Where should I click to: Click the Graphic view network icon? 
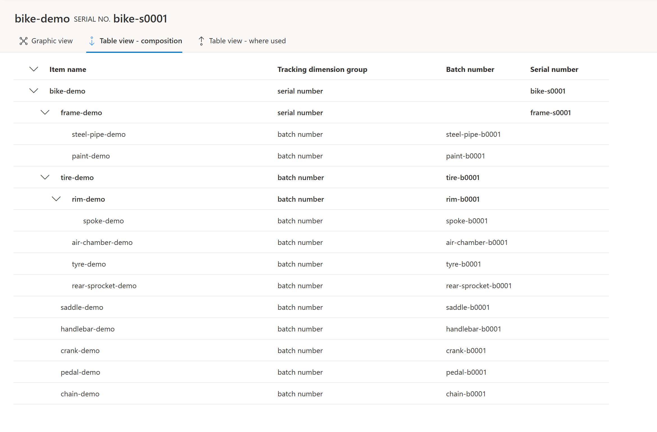coord(24,41)
